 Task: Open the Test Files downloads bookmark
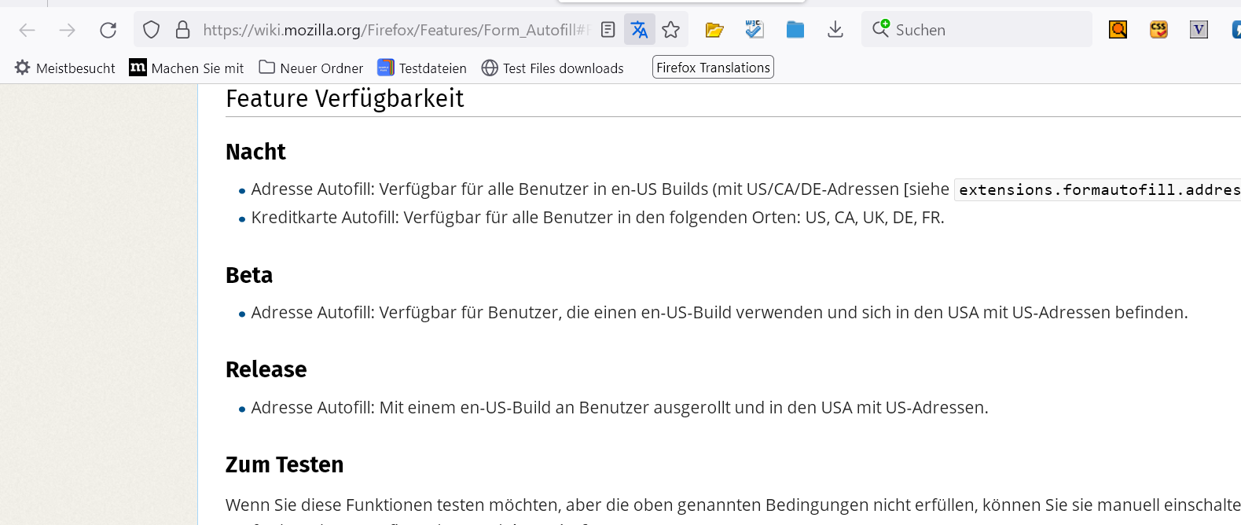click(x=553, y=68)
